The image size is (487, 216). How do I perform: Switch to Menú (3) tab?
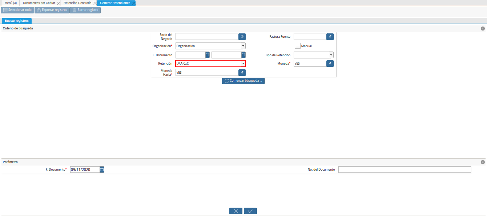[11, 3]
